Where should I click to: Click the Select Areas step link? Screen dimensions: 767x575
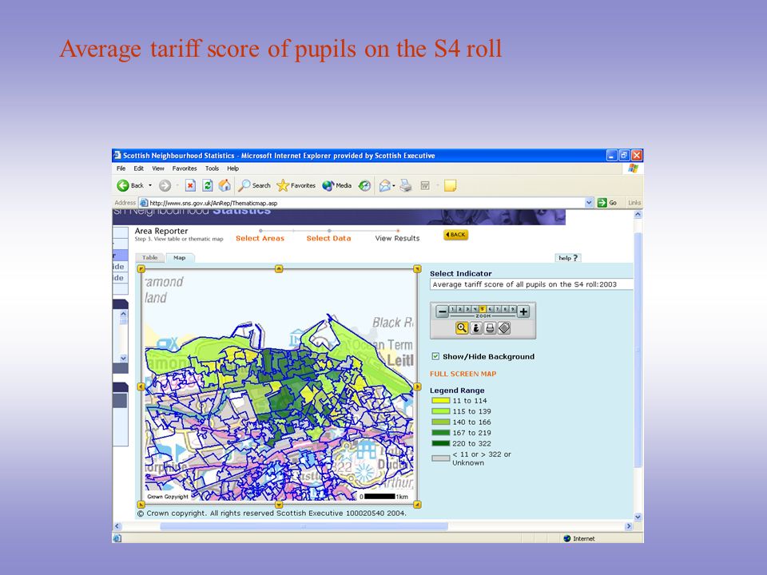pos(260,238)
